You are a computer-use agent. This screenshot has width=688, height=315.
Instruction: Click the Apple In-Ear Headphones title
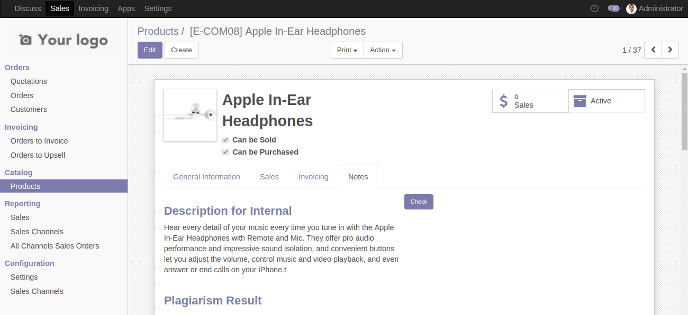[267, 110]
